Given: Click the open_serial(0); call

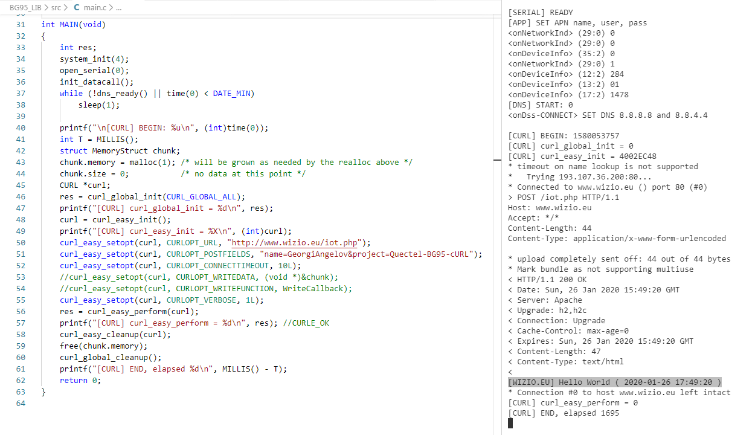Looking at the screenshot, I should (x=94, y=71).
